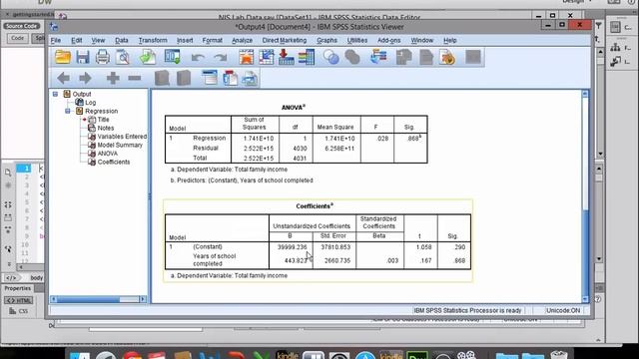
Task: Select Log in the outline tree
Action: (91, 103)
